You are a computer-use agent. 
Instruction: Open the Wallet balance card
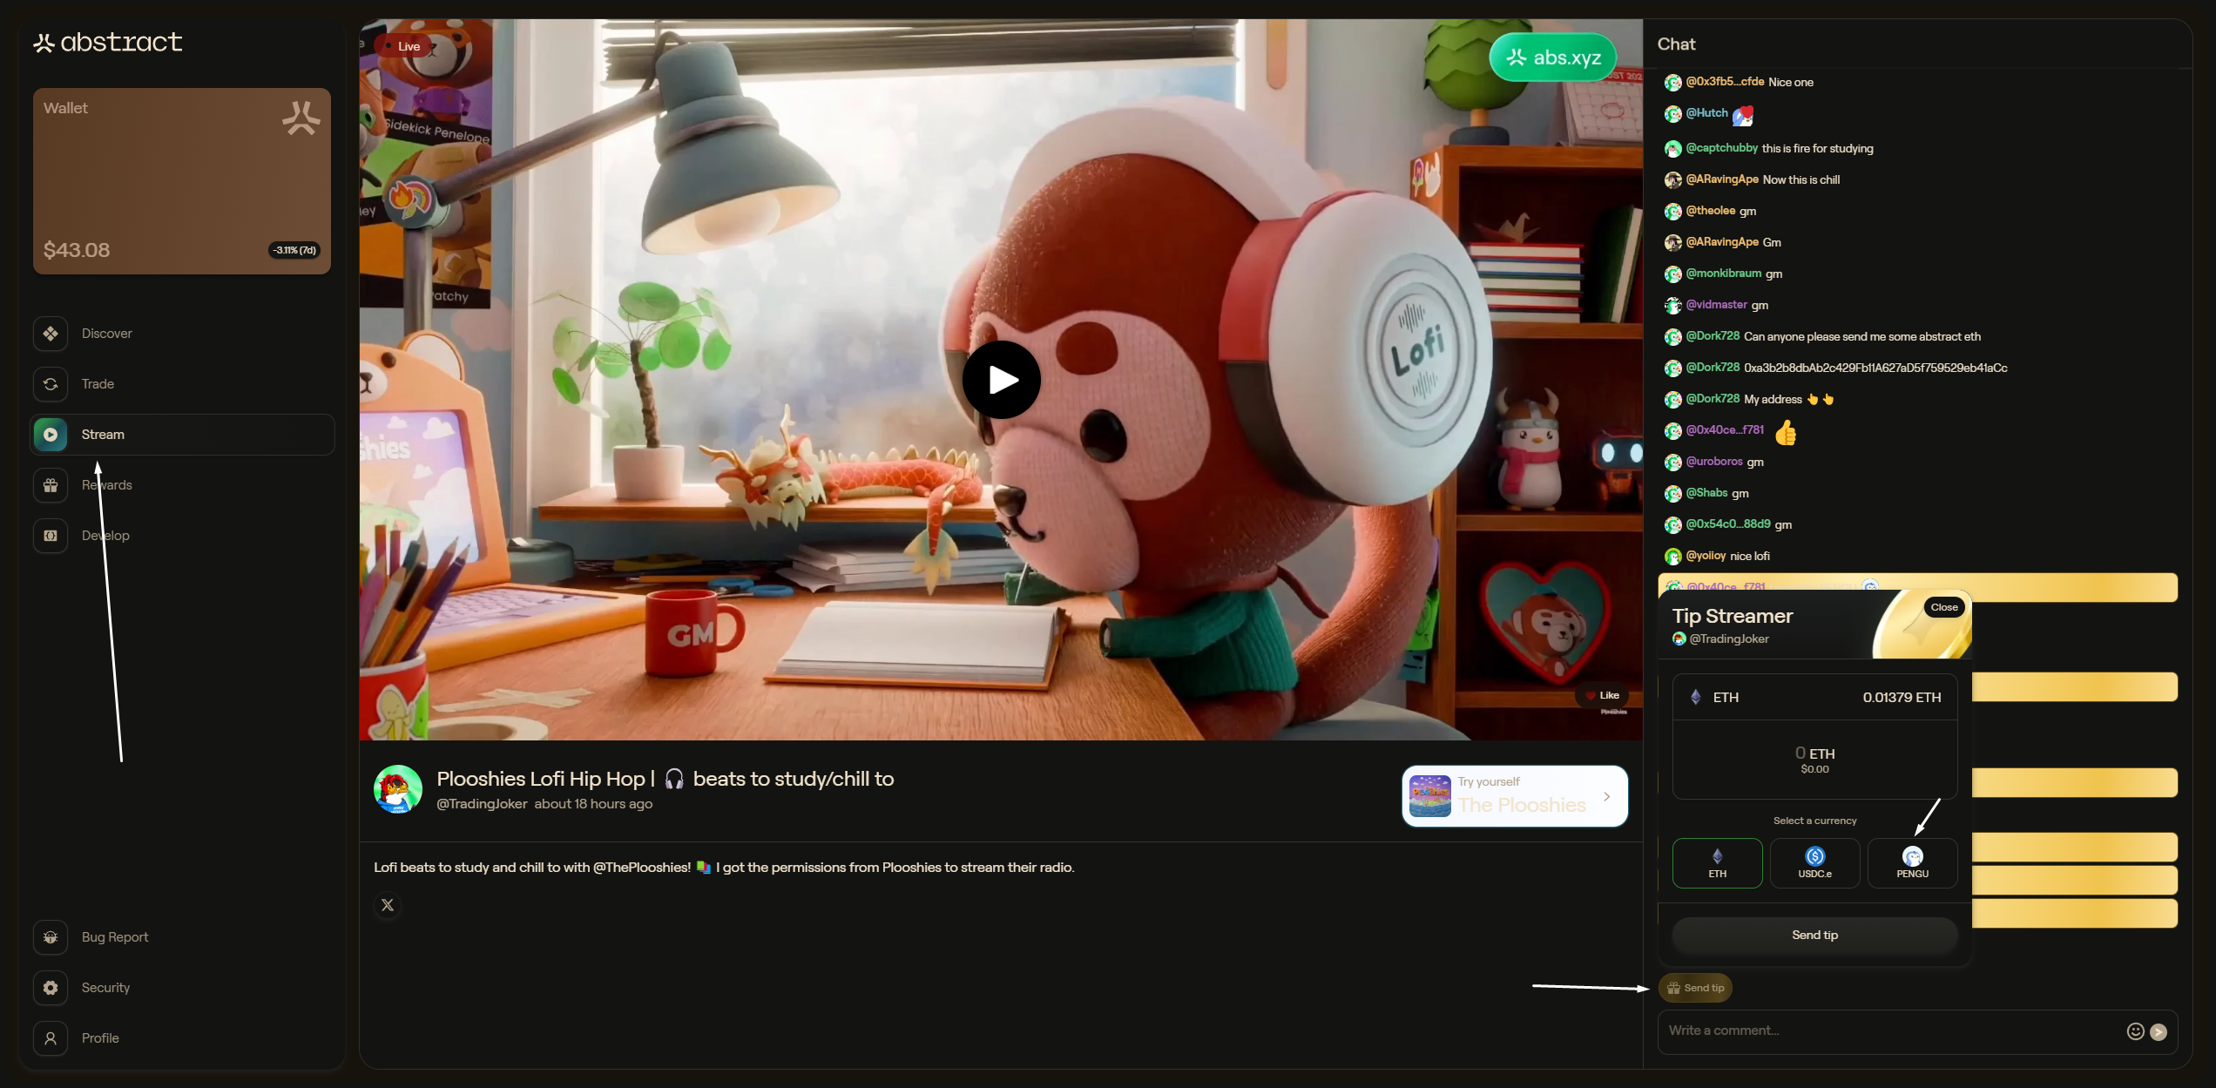coord(182,181)
